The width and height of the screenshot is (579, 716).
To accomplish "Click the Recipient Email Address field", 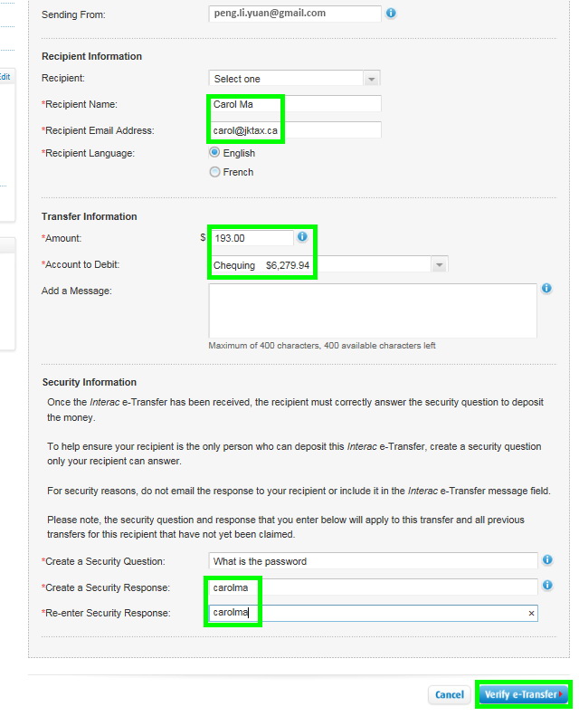I will click(294, 130).
